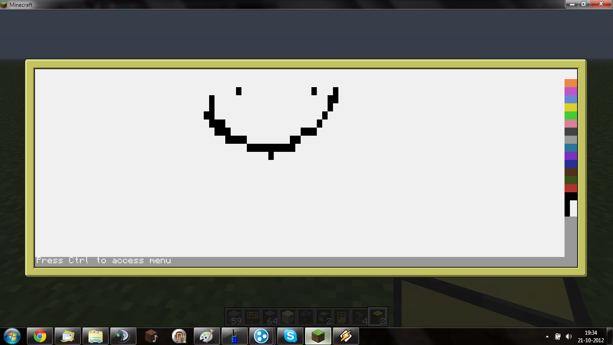Pick the lime green color swatch
Screen dimensions: 613x345
click(x=570, y=115)
